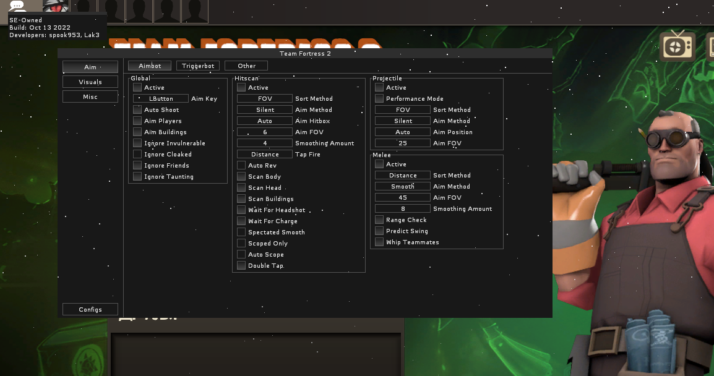714x376 pixels.
Task: Click the Team Fortress 2 window title
Action: pyautogui.click(x=305, y=54)
